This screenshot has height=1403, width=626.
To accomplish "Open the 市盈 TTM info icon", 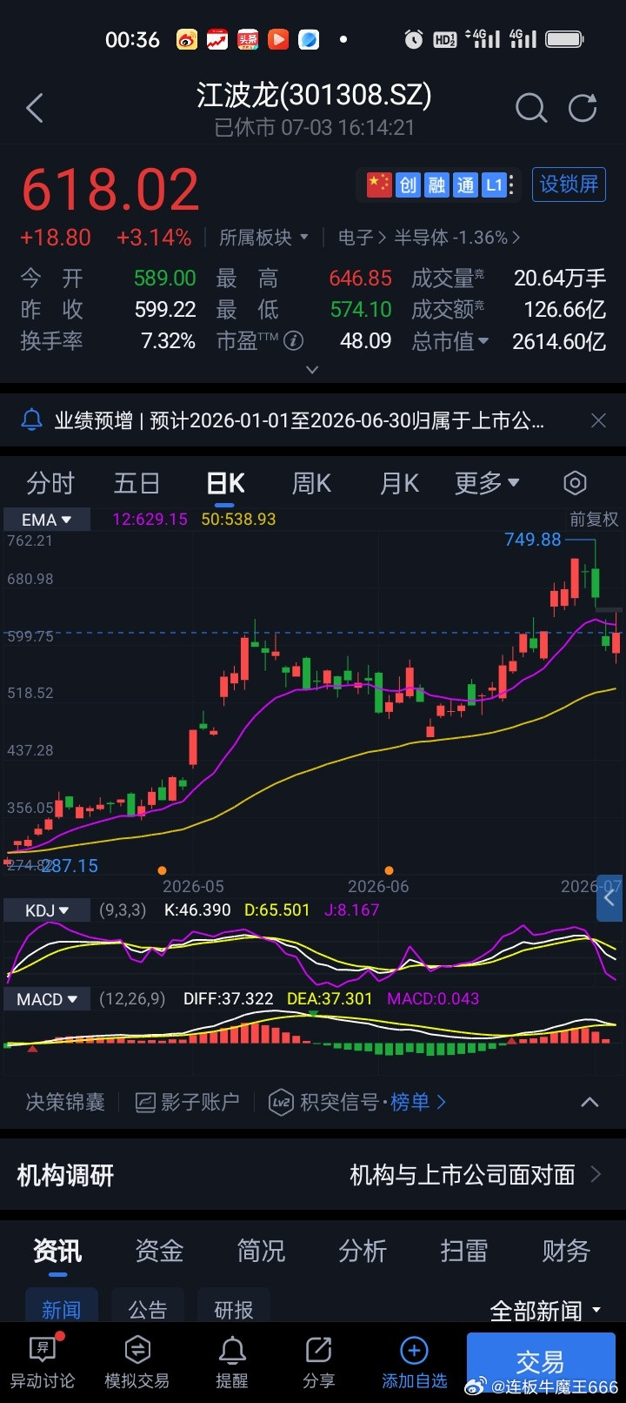I will click(x=294, y=340).
